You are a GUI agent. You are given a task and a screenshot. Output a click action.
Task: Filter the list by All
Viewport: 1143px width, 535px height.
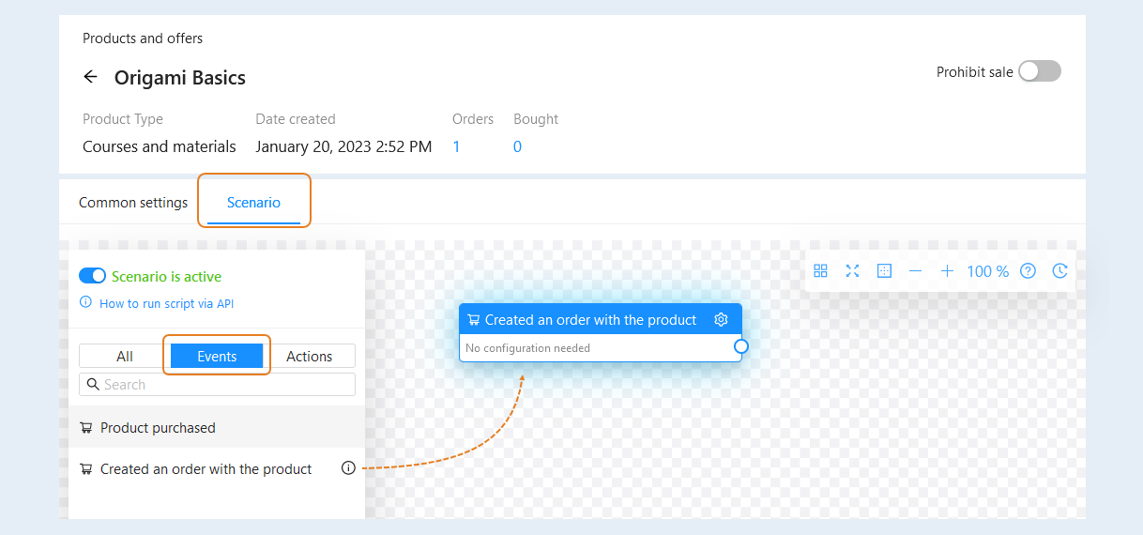(125, 356)
